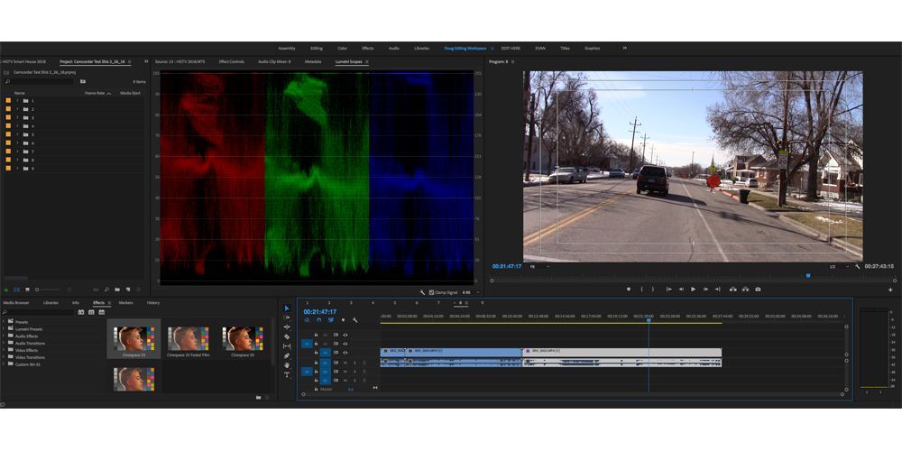
Task: Click Extract button in Program monitor
Action: pyautogui.click(x=746, y=290)
